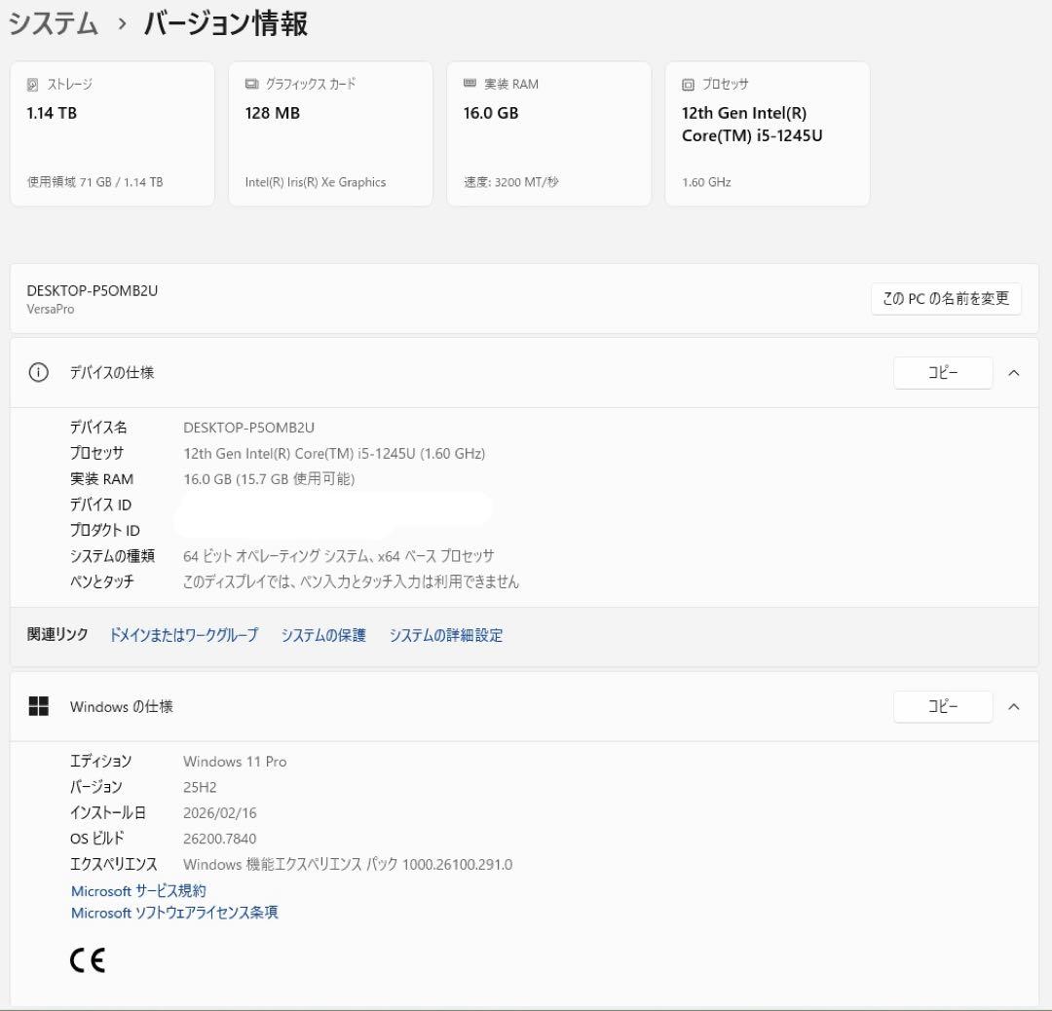Select the デバイス ID label
The image size is (1052, 1011).
point(100,505)
